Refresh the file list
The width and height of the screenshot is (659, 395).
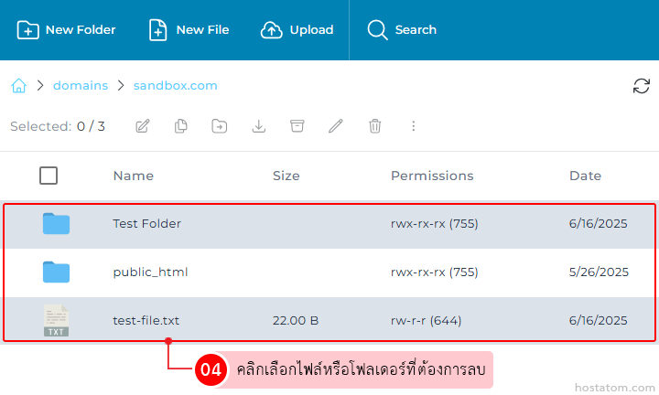click(x=642, y=86)
